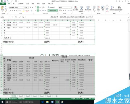Image resolution: width=130 pixels, height=104 pixels.
Task: Click the Format cells icon
Action: click(103, 8)
